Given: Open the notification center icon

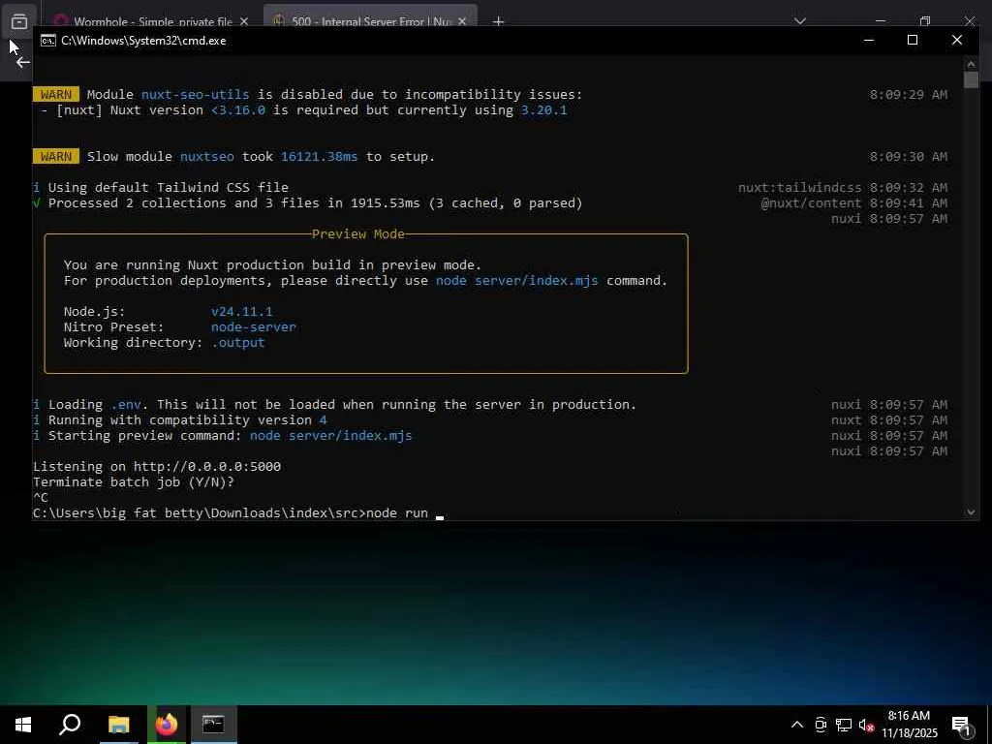Looking at the screenshot, I should (961, 725).
